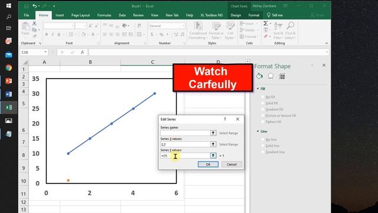Collapse the Fill section
378x213 pixels.
[x=258, y=89]
